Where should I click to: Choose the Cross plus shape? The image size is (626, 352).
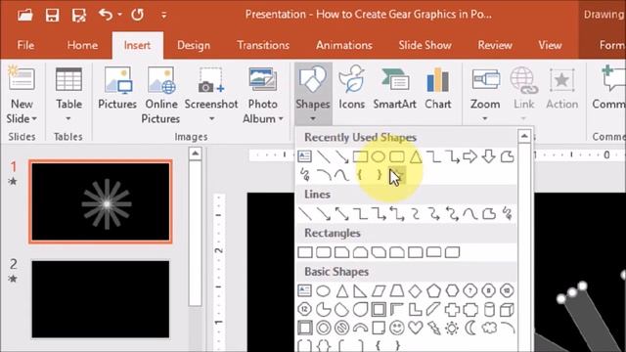pos(452,309)
